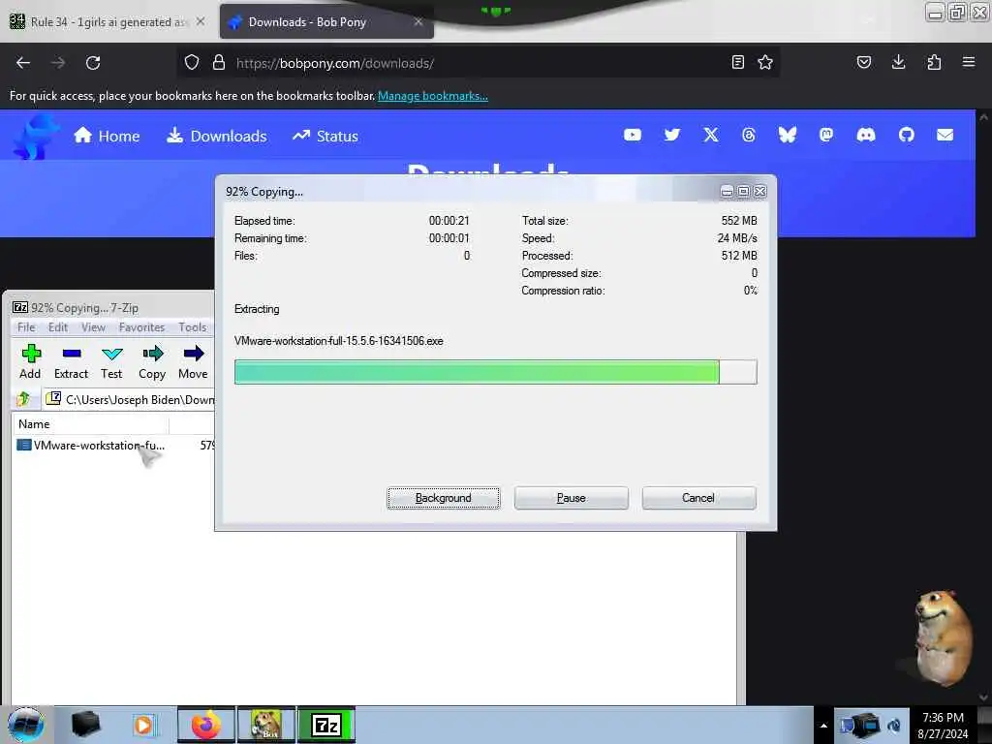This screenshot has width=992, height=744.
Task: Open the X social icon
Action: pyautogui.click(x=710, y=135)
